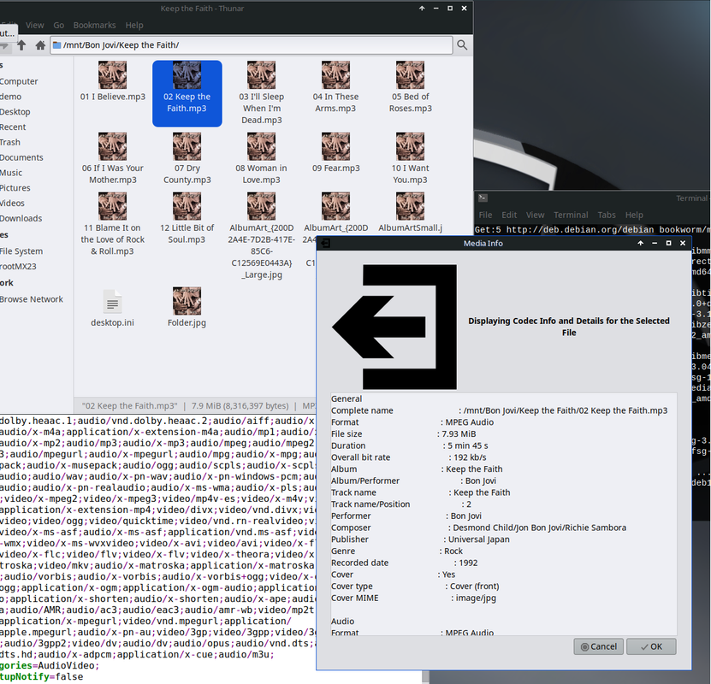
Task: Open File System in Thunar sidebar
Action: pos(21,251)
